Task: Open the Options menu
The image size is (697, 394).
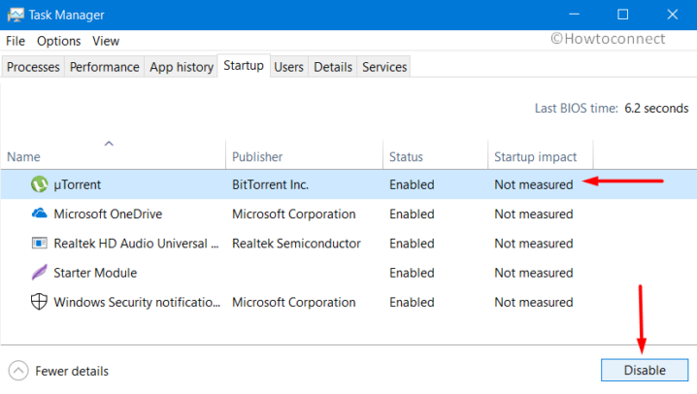Action: point(58,41)
